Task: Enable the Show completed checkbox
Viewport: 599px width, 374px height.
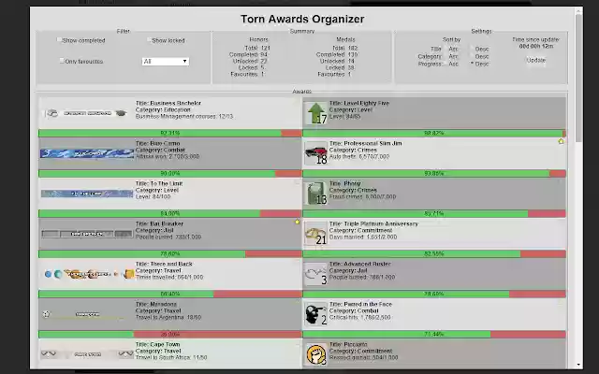Action: [59, 39]
